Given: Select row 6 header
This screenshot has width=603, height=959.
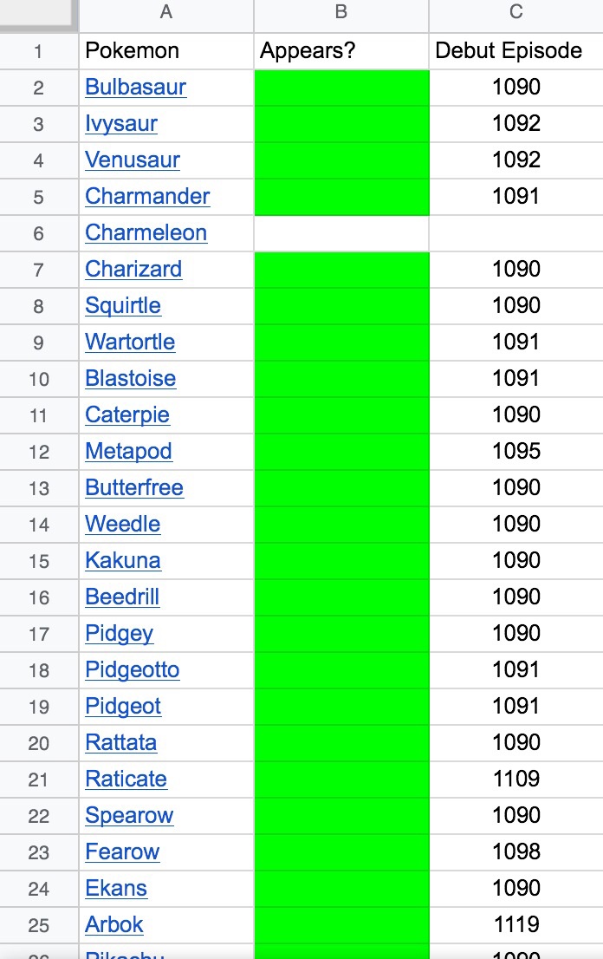Looking at the screenshot, I should click(x=38, y=233).
